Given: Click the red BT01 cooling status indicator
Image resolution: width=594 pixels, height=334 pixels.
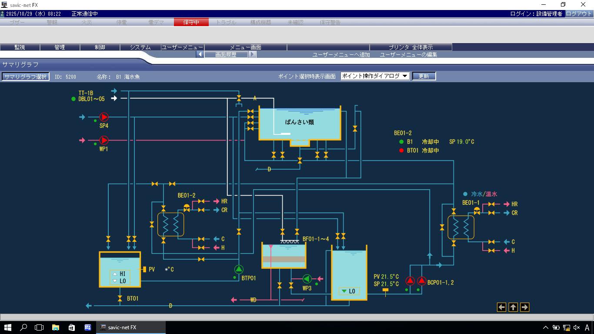Looking at the screenshot, I should [401, 150].
